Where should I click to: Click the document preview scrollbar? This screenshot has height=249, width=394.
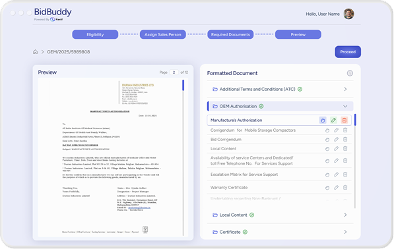tap(183, 85)
